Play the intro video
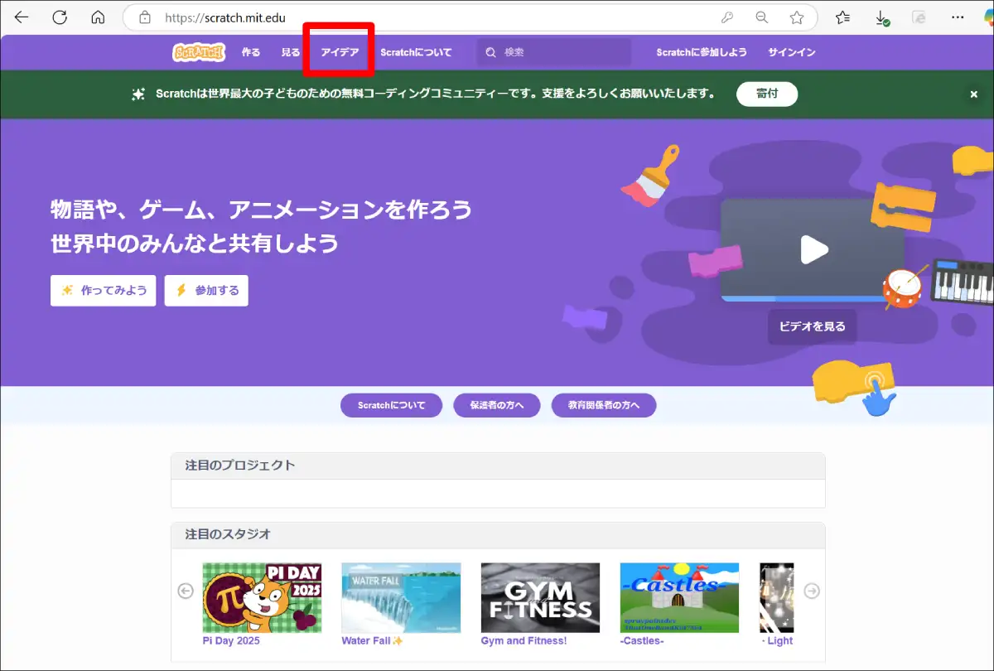The width and height of the screenshot is (994, 671). [813, 249]
